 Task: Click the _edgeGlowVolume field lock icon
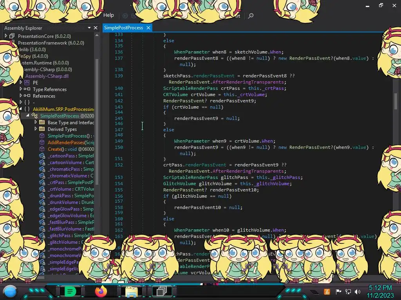click(42, 215)
